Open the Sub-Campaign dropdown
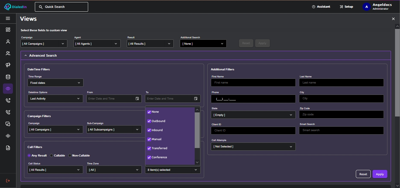400x188 pixels. point(114,129)
